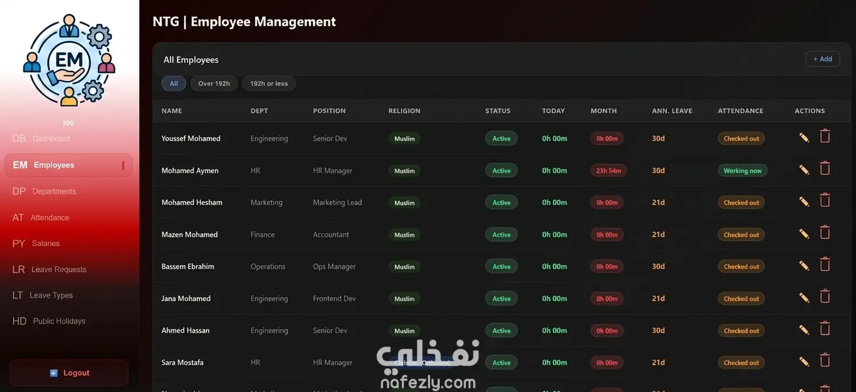This screenshot has width=856, height=392.
Task: Show employees with 192h or less
Action: pos(269,83)
